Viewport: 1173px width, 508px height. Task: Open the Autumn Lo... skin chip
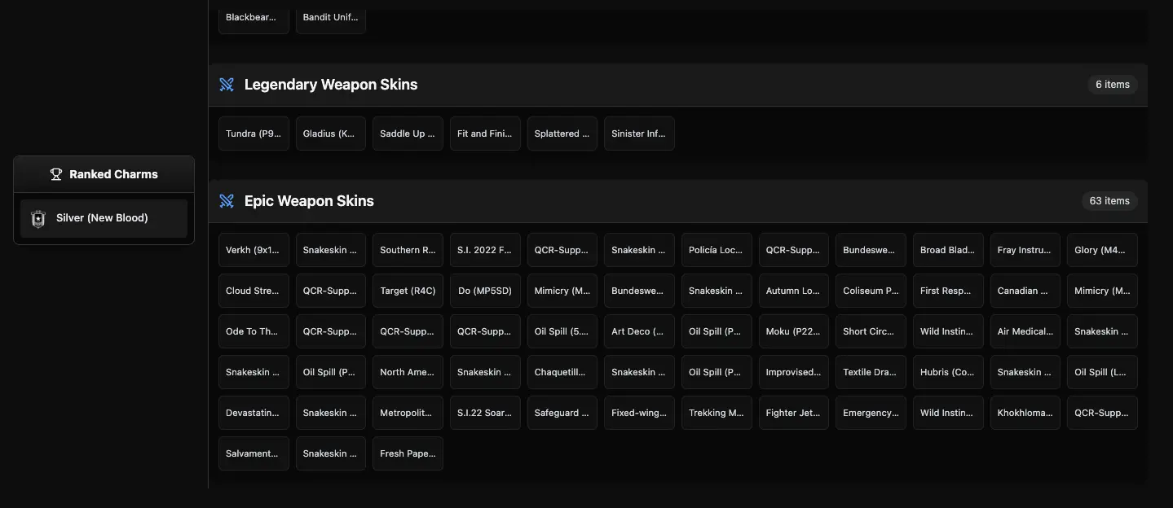[x=794, y=291]
